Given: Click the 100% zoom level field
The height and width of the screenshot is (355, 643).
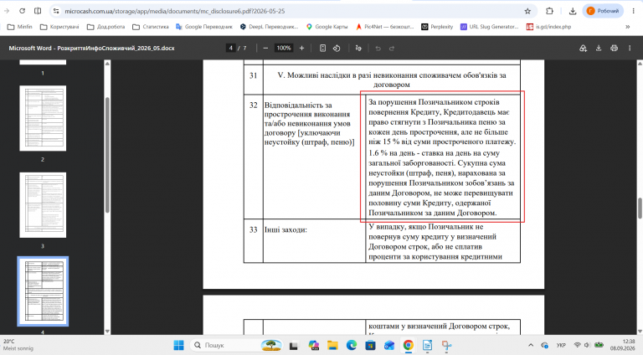Looking at the screenshot, I should (x=283, y=48).
